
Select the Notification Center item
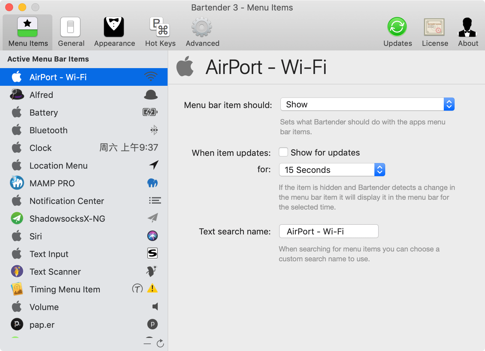(x=84, y=201)
